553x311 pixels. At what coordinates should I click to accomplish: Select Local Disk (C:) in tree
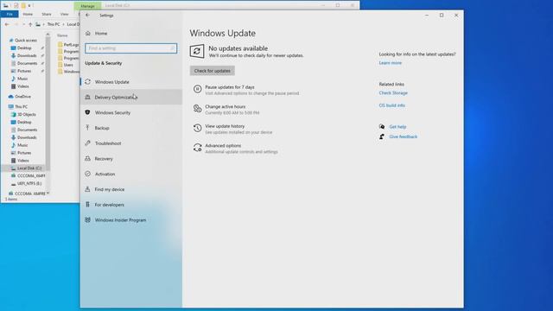29,168
